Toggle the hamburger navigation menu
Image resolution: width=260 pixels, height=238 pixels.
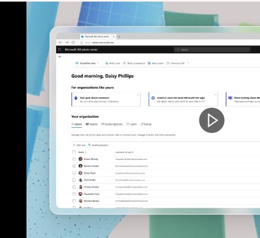click(x=60, y=56)
